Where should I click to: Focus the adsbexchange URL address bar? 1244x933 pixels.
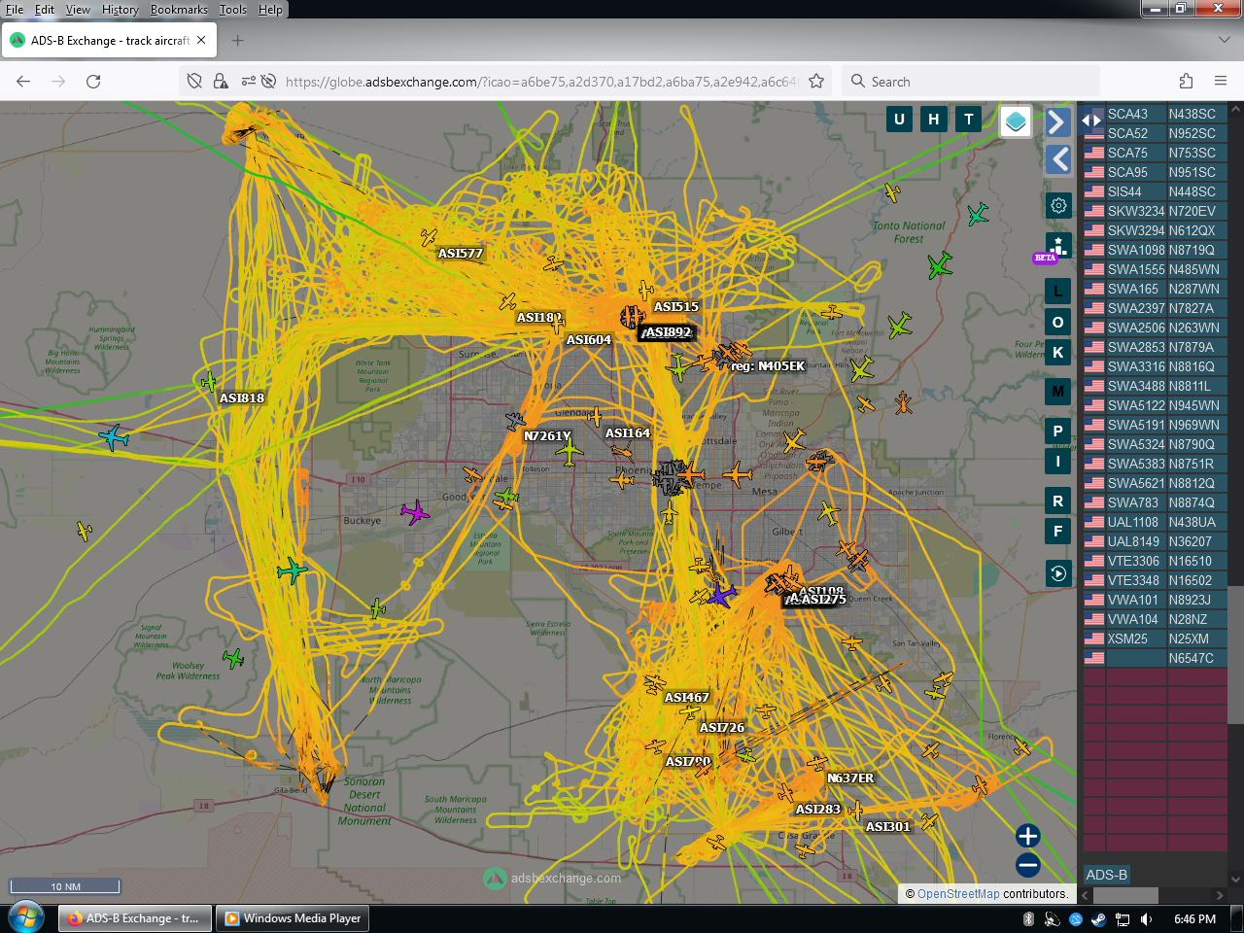540,82
